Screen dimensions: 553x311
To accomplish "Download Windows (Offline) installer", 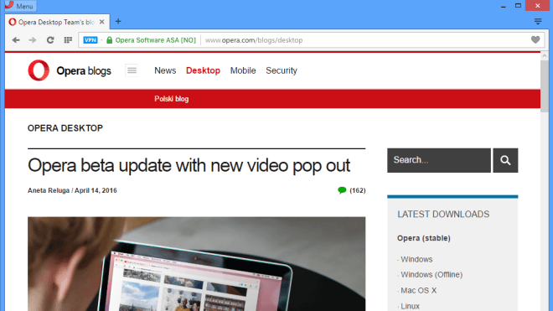I will pos(432,275).
